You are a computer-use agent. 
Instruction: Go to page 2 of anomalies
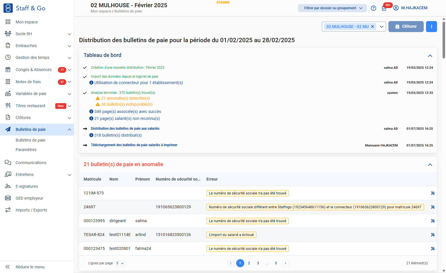point(249,263)
